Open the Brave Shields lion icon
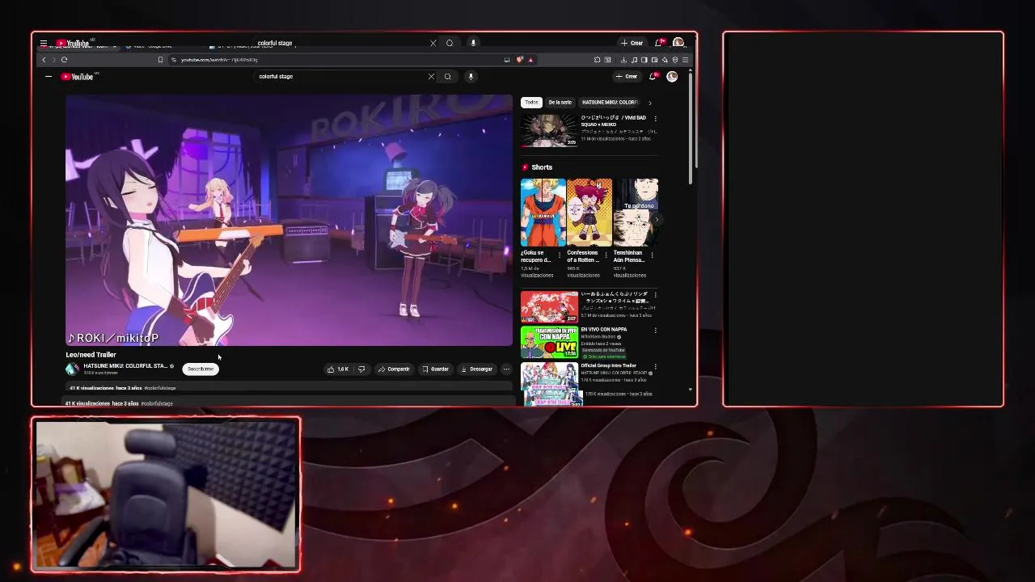Screen dimensions: 1035x582 click(520, 60)
